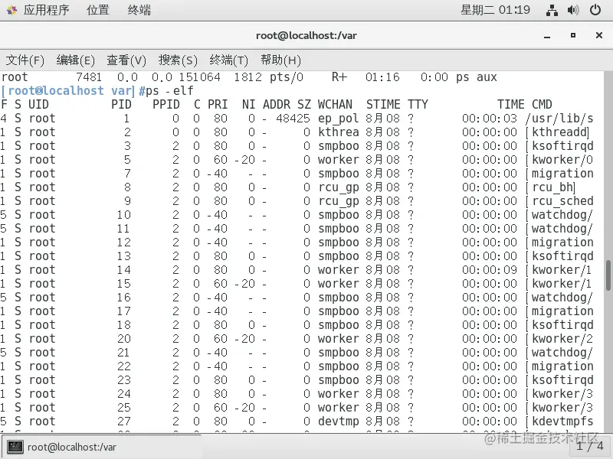This screenshot has height=459, width=613.
Task: Open the 位置 places menu
Action: (98, 10)
